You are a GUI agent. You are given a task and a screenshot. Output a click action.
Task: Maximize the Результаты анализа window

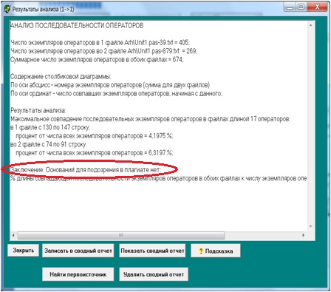301,7
